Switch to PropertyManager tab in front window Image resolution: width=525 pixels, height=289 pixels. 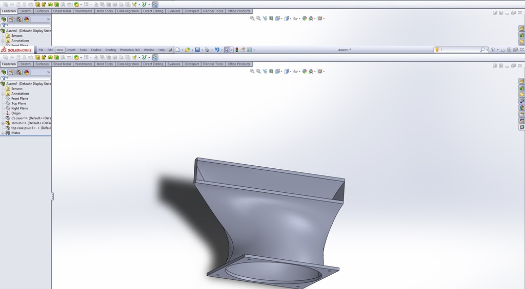pos(11,72)
